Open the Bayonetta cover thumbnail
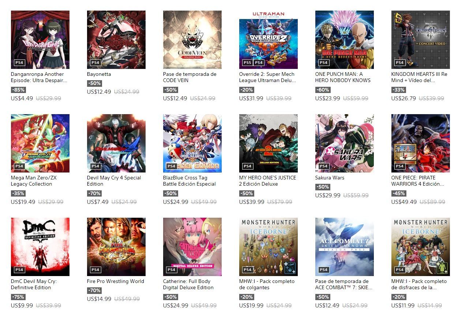Screen dimensions: 462x318 [116, 40]
